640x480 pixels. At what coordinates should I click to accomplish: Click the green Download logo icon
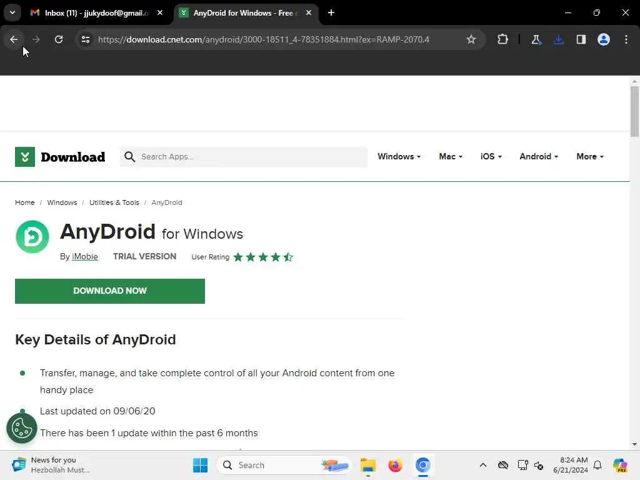25,157
